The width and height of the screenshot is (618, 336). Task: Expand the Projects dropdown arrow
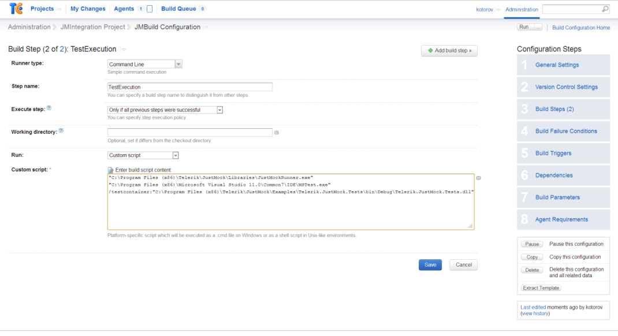59,9
